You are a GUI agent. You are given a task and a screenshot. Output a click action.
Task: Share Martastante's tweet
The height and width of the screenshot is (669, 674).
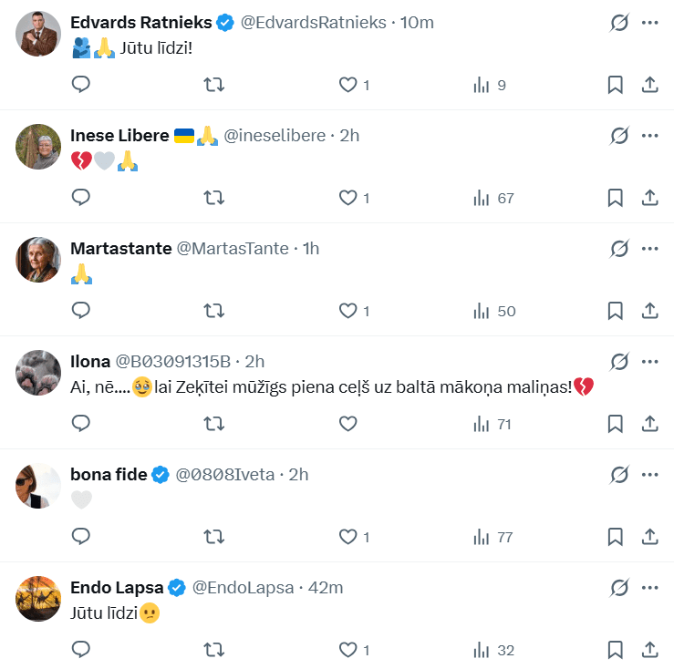[650, 311]
